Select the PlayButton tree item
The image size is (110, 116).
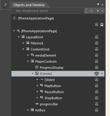tap(53, 86)
